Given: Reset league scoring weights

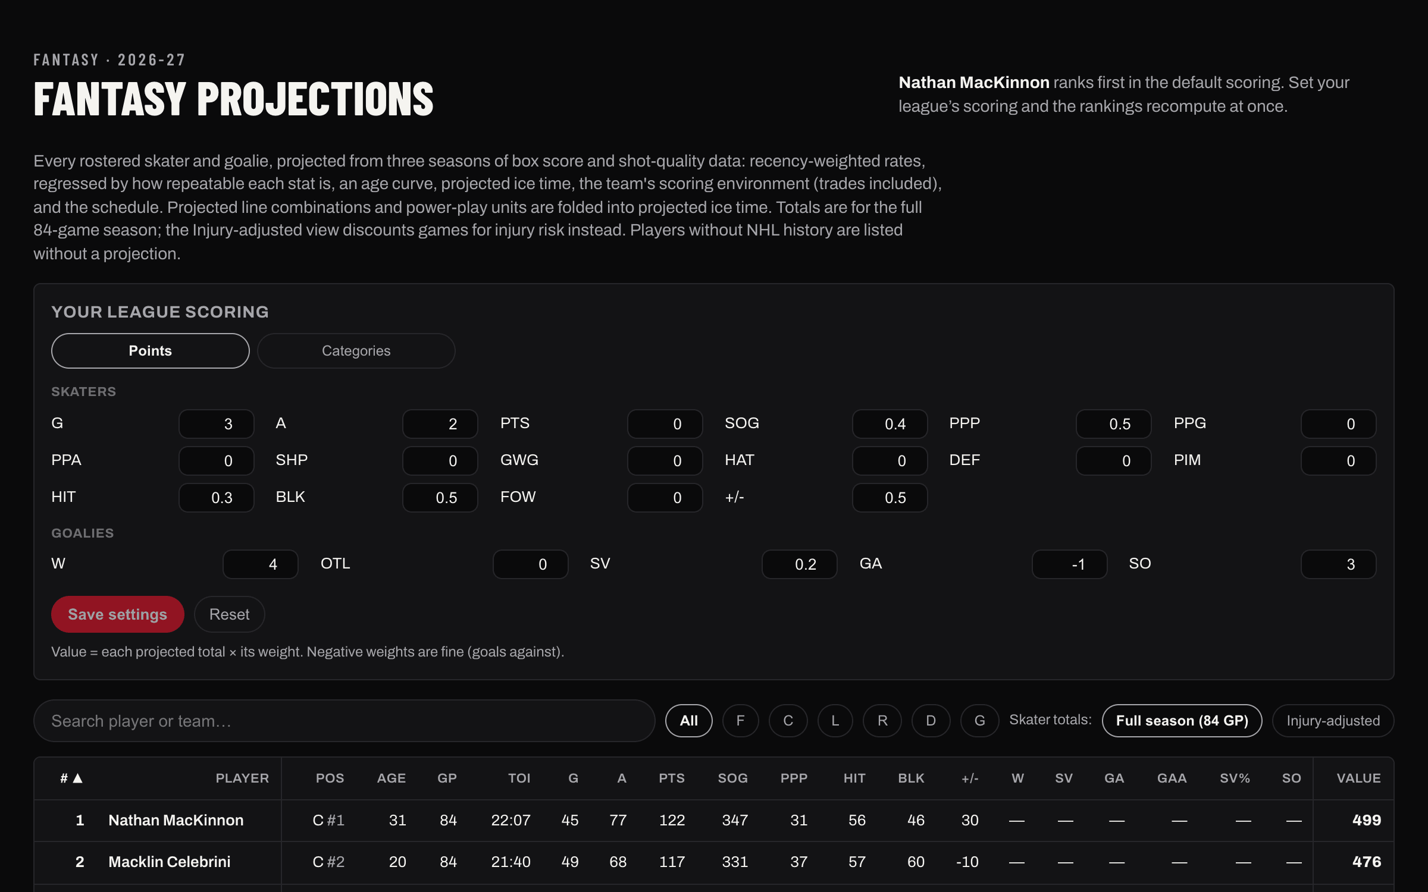Looking at the screenshot, I should coord(229,614).
